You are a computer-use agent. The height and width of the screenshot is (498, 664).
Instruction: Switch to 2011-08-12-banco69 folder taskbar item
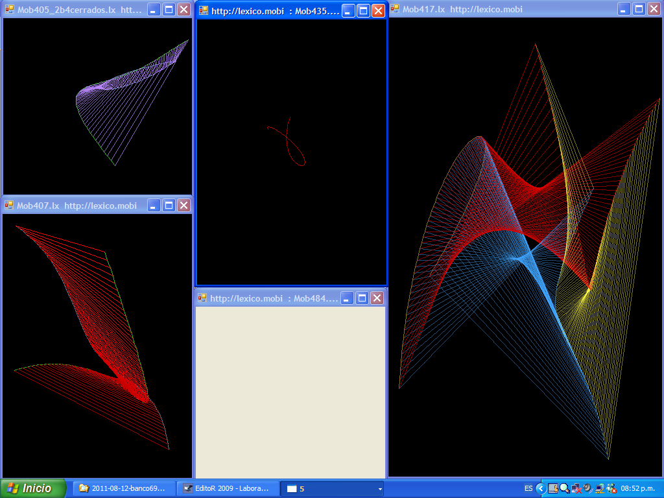tap(124, 488)
